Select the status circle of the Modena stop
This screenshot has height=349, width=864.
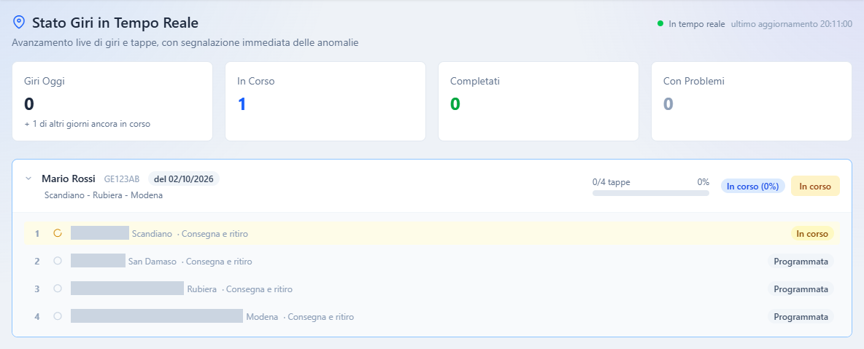click(58, 316)
